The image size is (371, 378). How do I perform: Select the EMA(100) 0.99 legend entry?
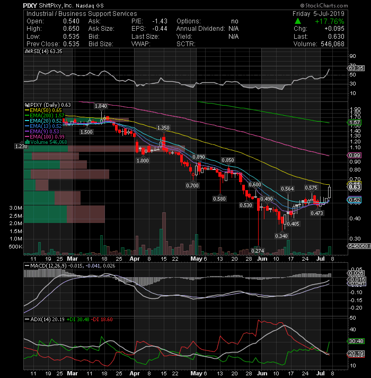tap(45, 136)
